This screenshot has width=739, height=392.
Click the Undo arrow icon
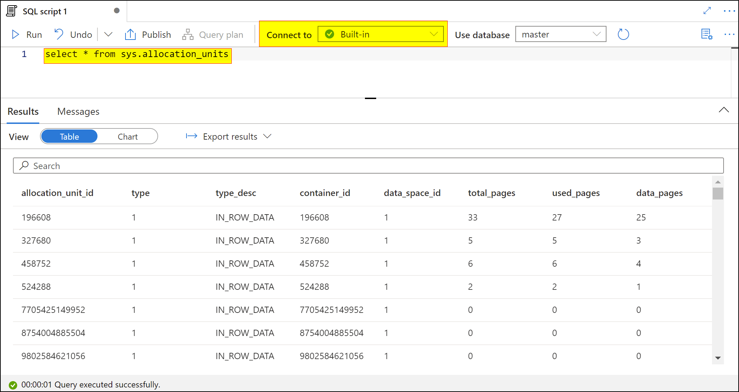coord(59,34)
